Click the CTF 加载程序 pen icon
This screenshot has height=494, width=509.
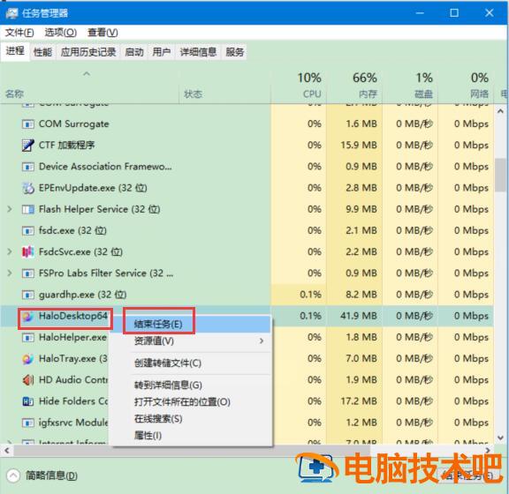click(28, 146)
